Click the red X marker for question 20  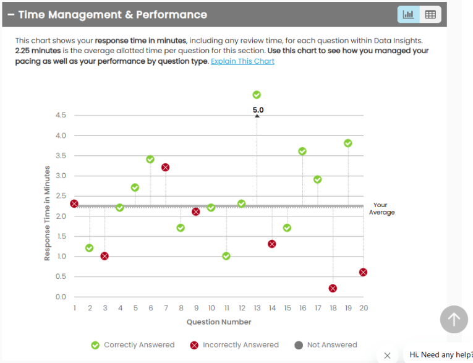tap(363, 272)
